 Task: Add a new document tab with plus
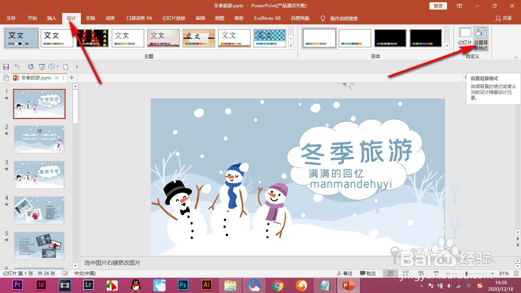pyautogui.click(x=72, y=77)
